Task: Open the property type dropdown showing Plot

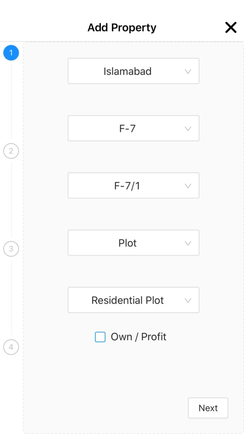Action: [x=134, y=243]
